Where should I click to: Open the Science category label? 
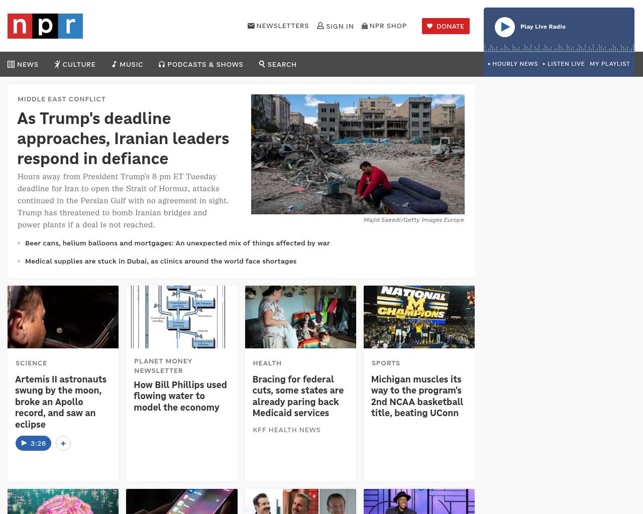31,363
